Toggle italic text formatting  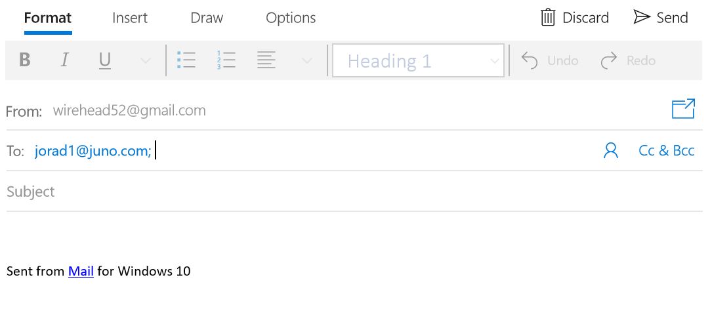click(x=64, y=60)
